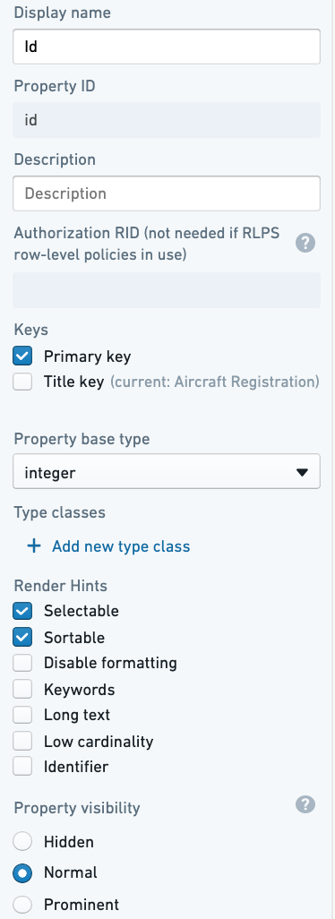The width and height of the screenshot is (335, 919).
Task: Click Add new type class link
Action: click(121, 546)
